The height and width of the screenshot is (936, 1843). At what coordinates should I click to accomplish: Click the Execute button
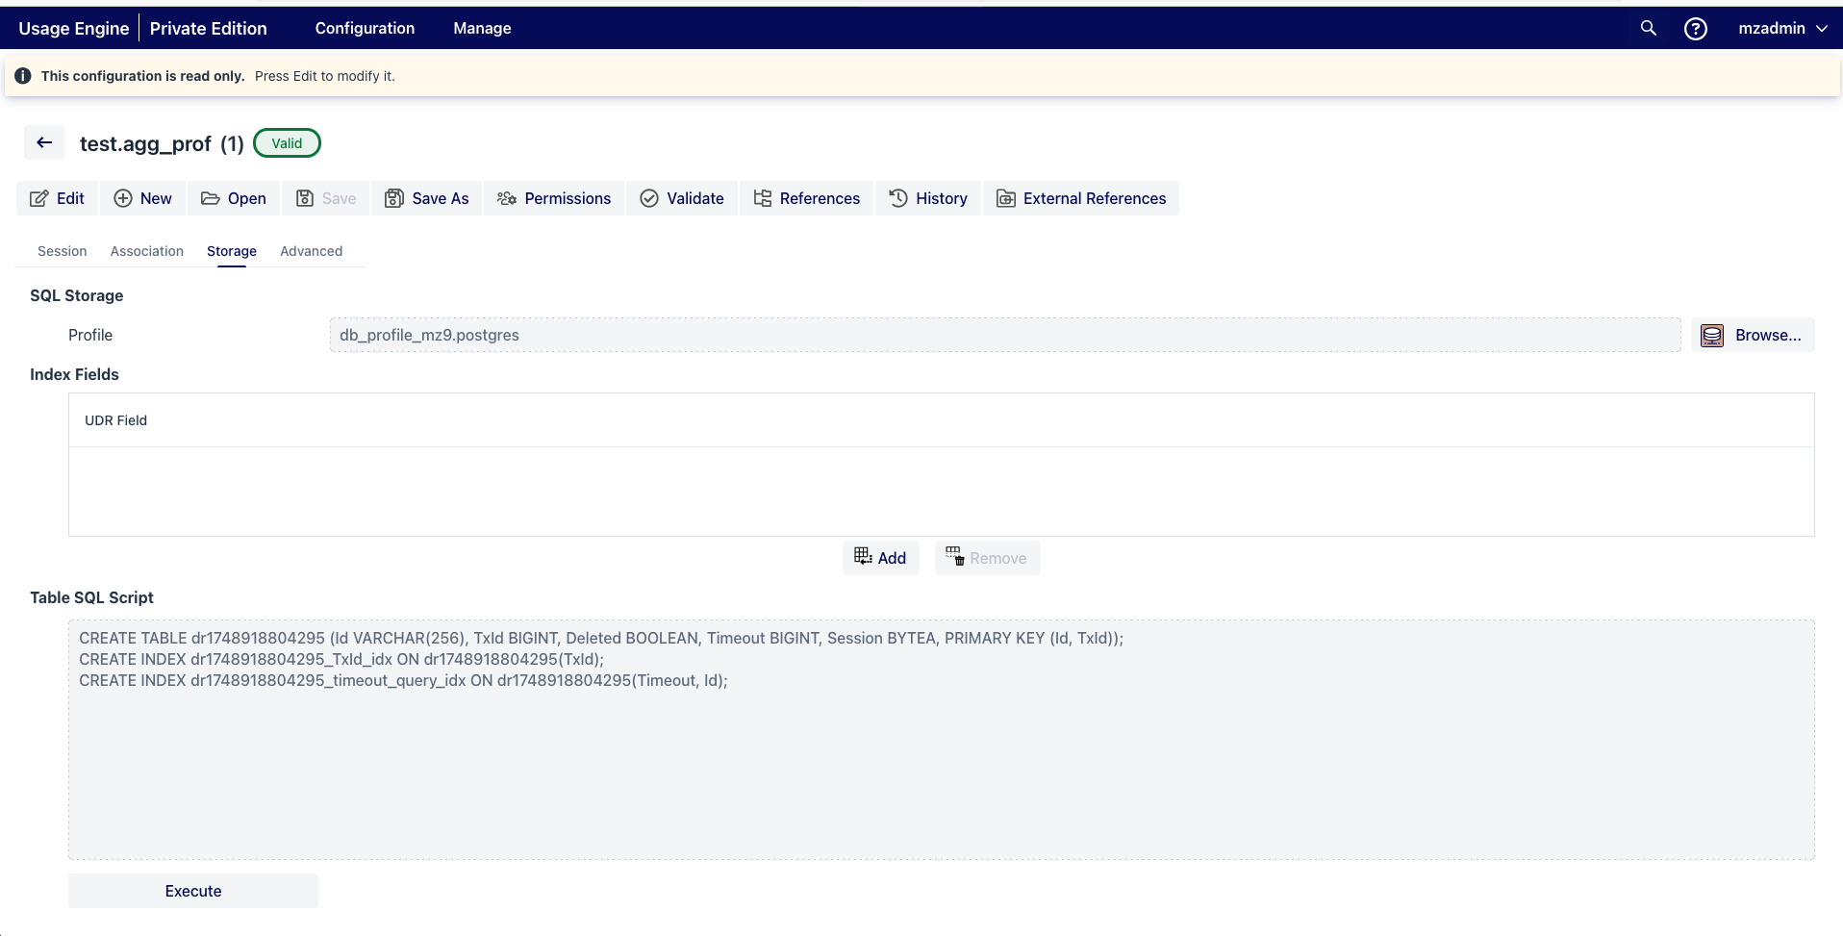coord(192,890)
